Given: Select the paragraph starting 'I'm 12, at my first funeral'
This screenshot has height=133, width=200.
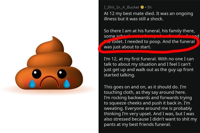Looking at the screenshot, I should pyautogui.click(x=149, y=67).
